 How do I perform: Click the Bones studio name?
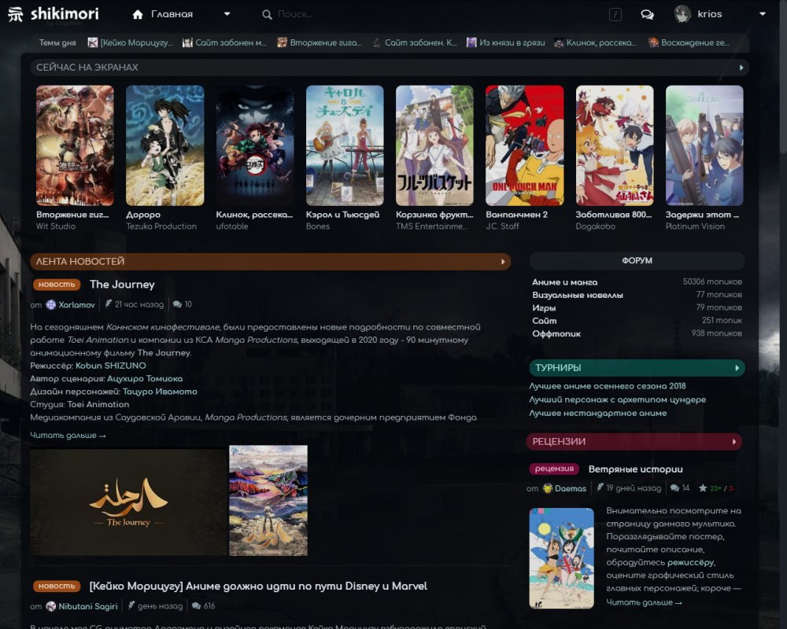(318, 226)
